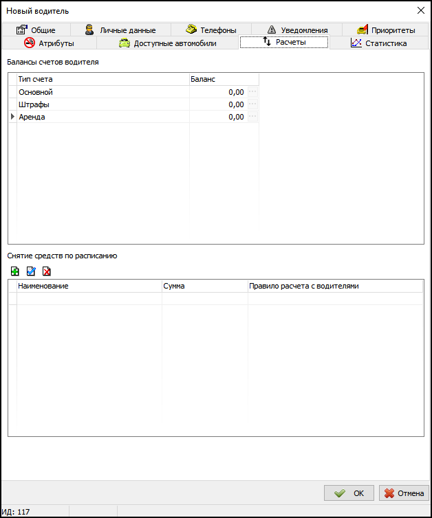
Task: Open the Доступные автомобили tab
Action: click(x=167, y=43)
